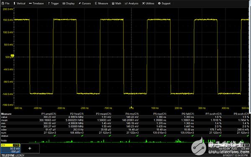Click the 1.380 ns rise time value
Viewport: 251px width, 157px height.
pos(161,117)
